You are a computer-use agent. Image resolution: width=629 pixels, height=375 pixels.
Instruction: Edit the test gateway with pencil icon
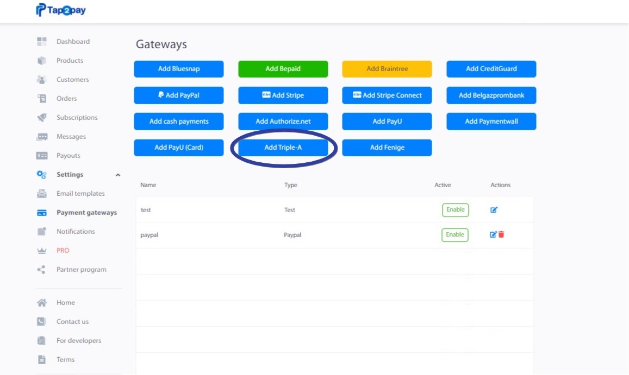pos(494,210)
